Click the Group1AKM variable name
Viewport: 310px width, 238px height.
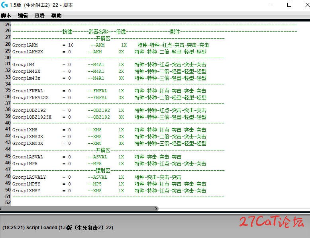pyautogui.click(x=25, y=45)
